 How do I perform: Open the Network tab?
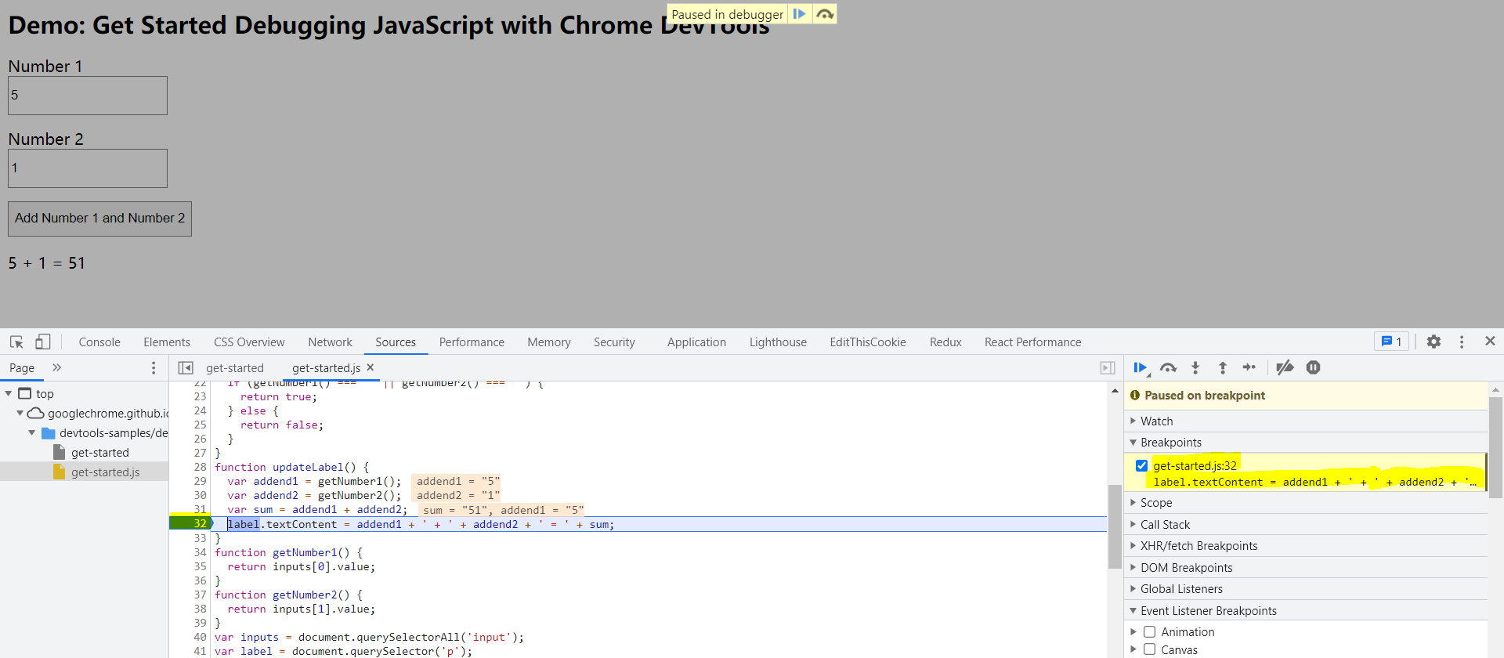tap(330, 342)
